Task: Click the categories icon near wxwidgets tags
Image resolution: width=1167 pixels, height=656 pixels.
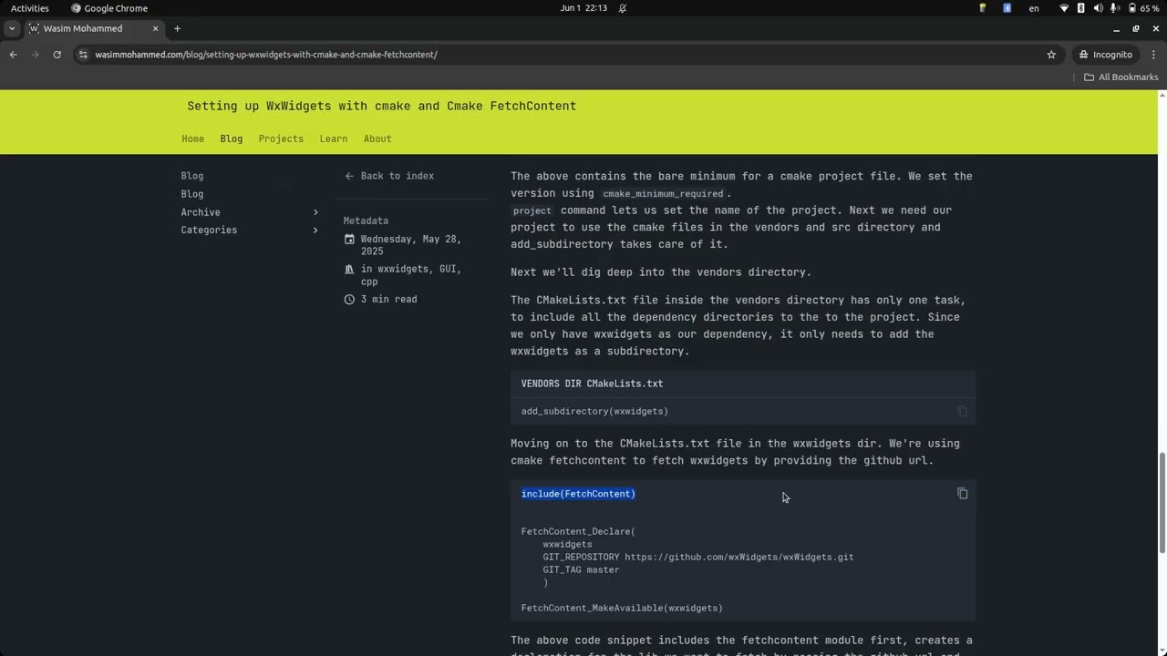Action: pos(349,270)
